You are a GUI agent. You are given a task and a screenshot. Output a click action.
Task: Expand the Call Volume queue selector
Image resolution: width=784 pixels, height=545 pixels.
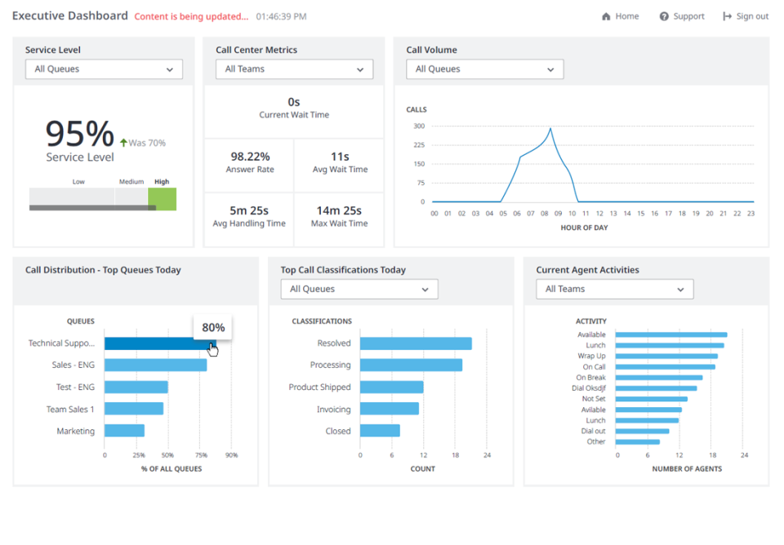(484, 69)
